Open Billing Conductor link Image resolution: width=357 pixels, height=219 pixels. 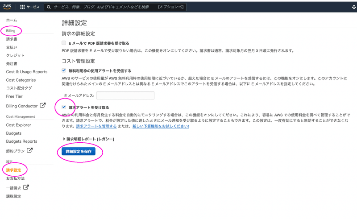tap(22, 106)
